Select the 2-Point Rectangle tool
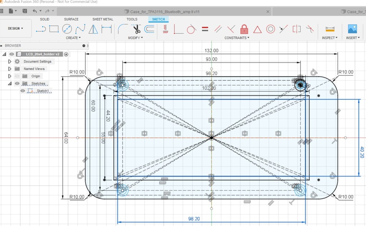The height and width of the screenshot is (226, 366). (x=54, y=29)
